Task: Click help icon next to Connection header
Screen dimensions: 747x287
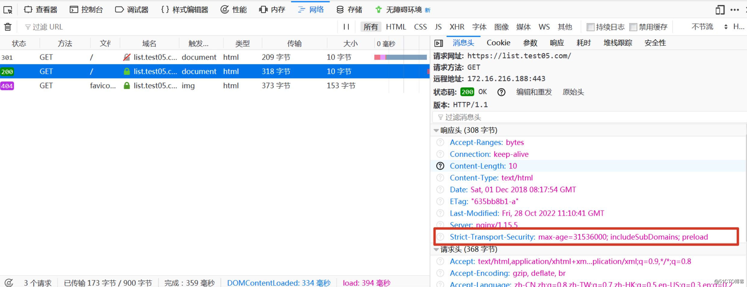Action: coord(440,154)
